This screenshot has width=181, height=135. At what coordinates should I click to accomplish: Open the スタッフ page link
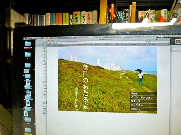143,101
